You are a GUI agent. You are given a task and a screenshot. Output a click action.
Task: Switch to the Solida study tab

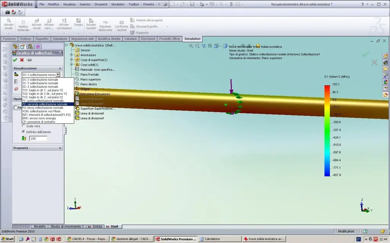coord(95,226)
